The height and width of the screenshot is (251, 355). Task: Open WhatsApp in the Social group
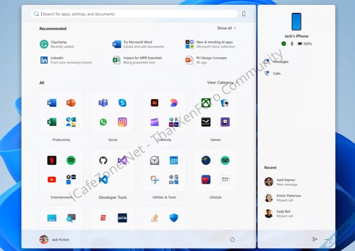[103, 122]
